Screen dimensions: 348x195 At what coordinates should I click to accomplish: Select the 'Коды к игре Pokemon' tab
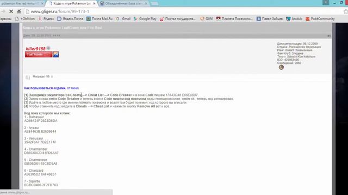click(x=71, y=4)
